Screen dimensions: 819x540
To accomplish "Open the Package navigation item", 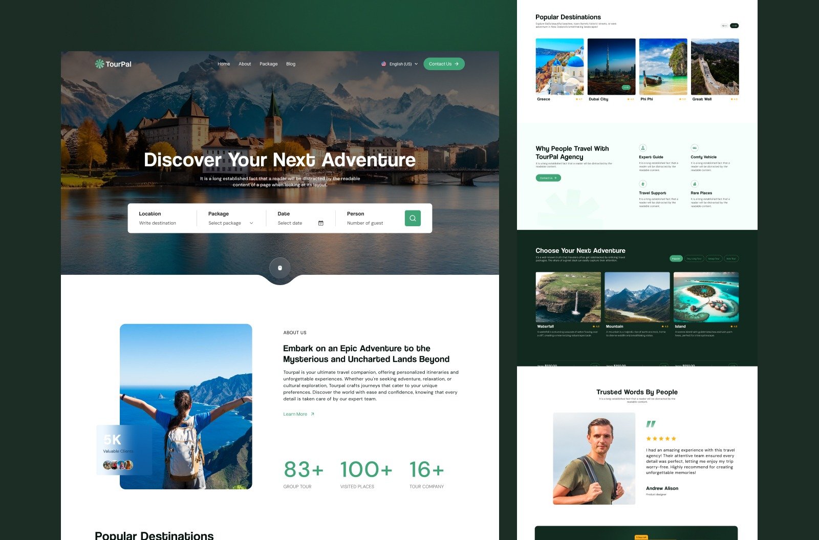I will (268, 64).
